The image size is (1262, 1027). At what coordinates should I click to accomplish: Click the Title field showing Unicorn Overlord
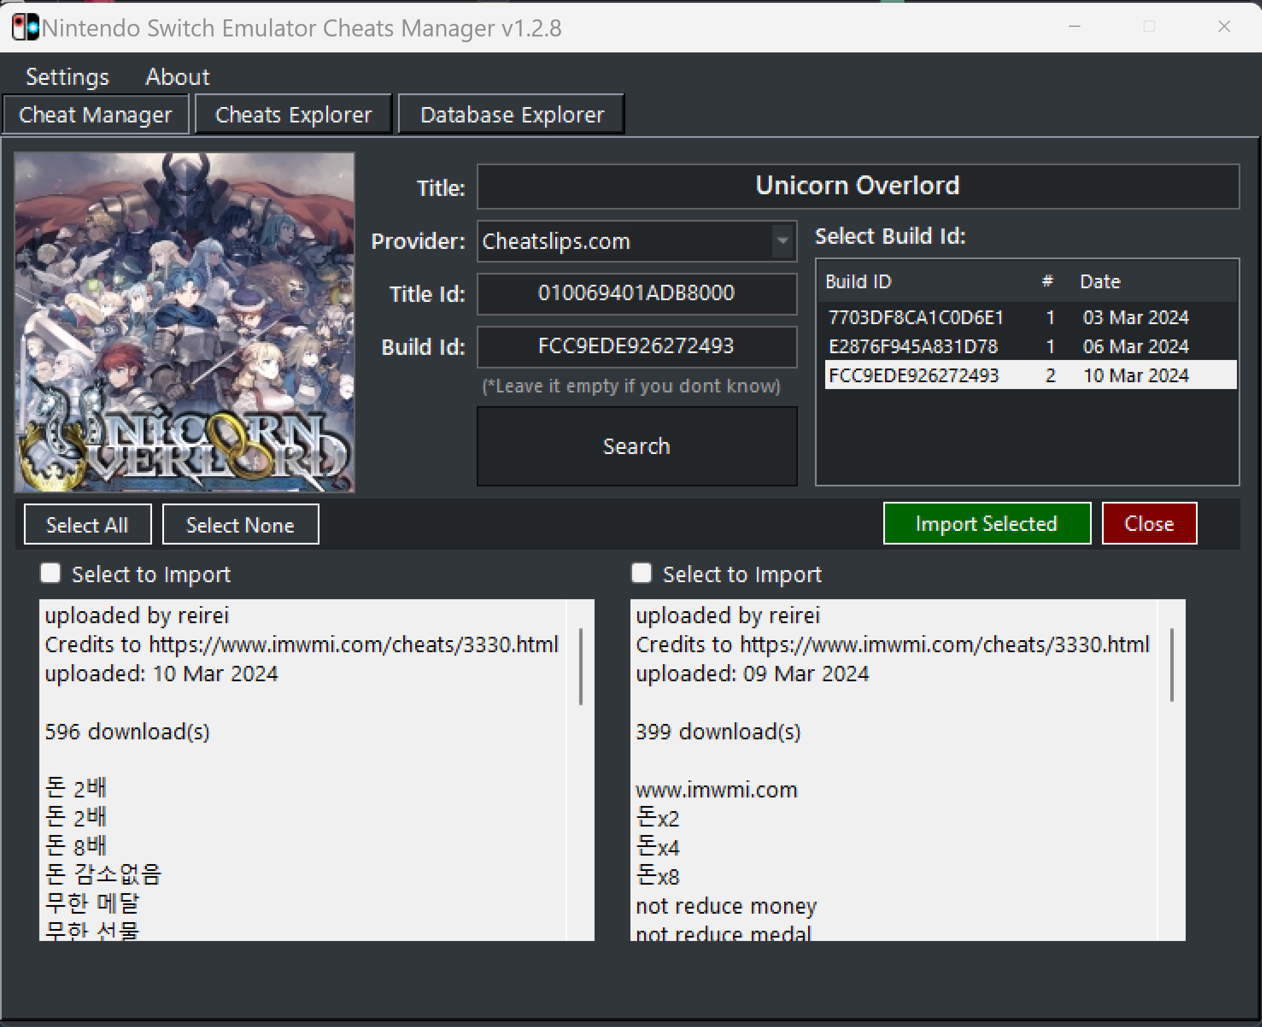[x=858, y=186]
